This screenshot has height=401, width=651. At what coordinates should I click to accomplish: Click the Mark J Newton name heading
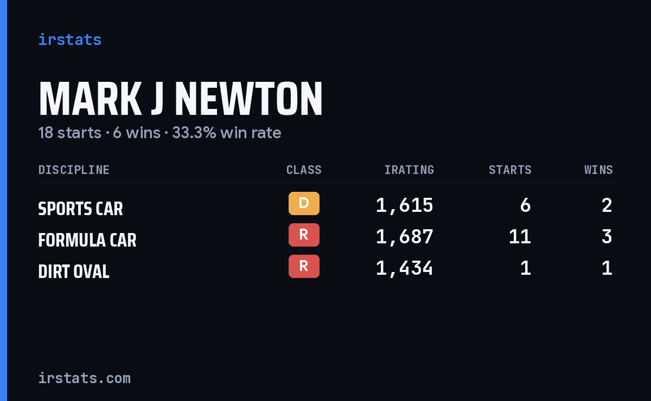181,99
